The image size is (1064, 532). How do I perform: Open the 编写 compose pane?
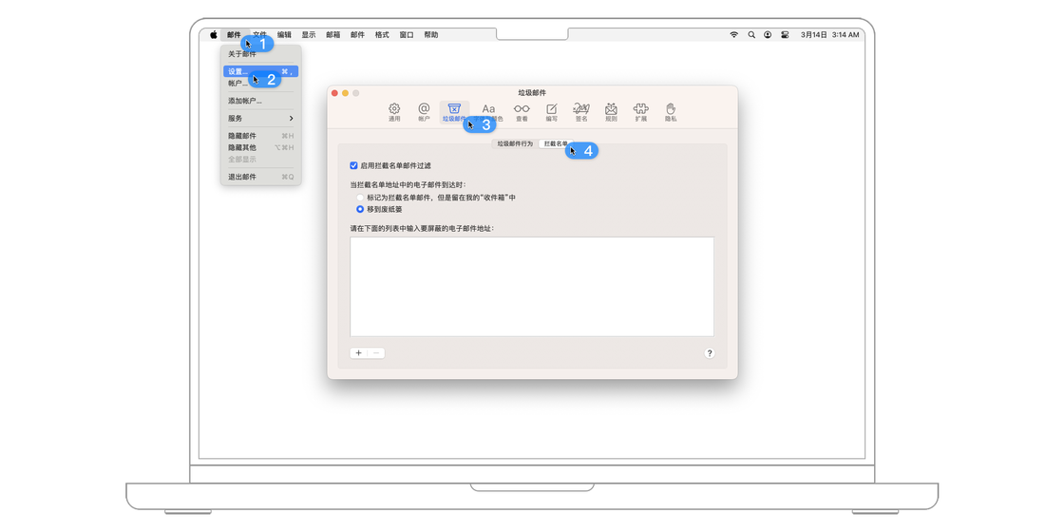pyautogui.click(x=552, y=112)
